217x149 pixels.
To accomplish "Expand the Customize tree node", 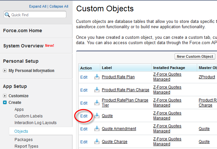I will click(5, 96).
